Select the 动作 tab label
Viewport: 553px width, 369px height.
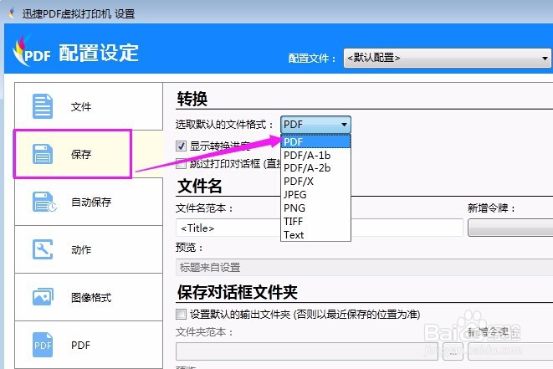click(x=81, y=249)
